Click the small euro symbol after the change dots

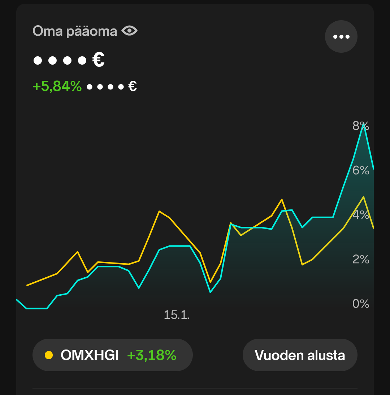[133, 87]
